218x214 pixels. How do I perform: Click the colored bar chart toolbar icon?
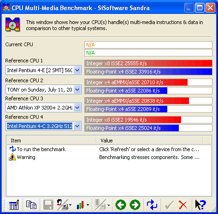[81, 205]
